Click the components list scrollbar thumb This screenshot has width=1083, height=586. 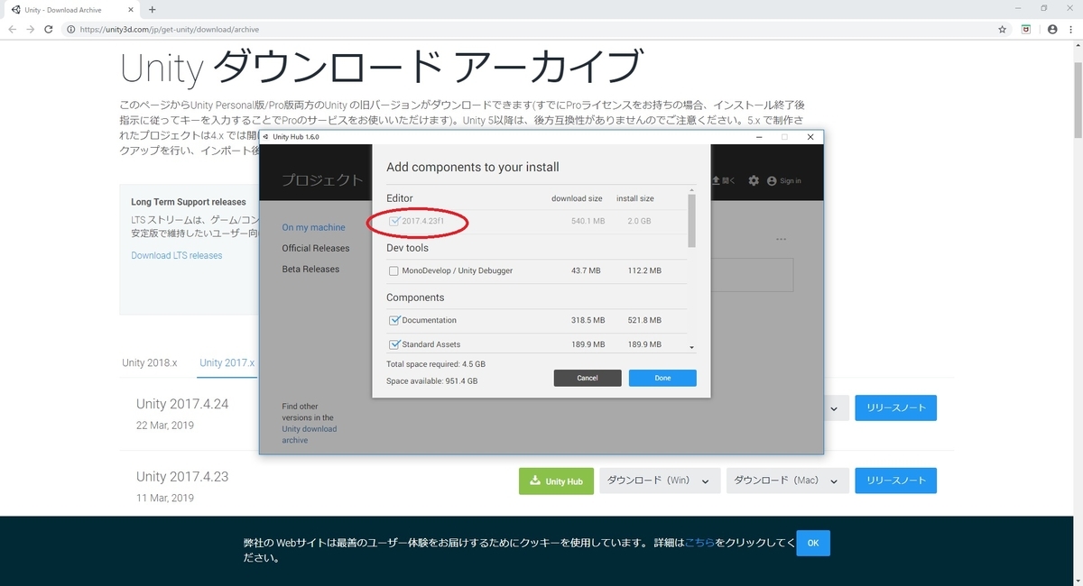[x=692, y=221]
